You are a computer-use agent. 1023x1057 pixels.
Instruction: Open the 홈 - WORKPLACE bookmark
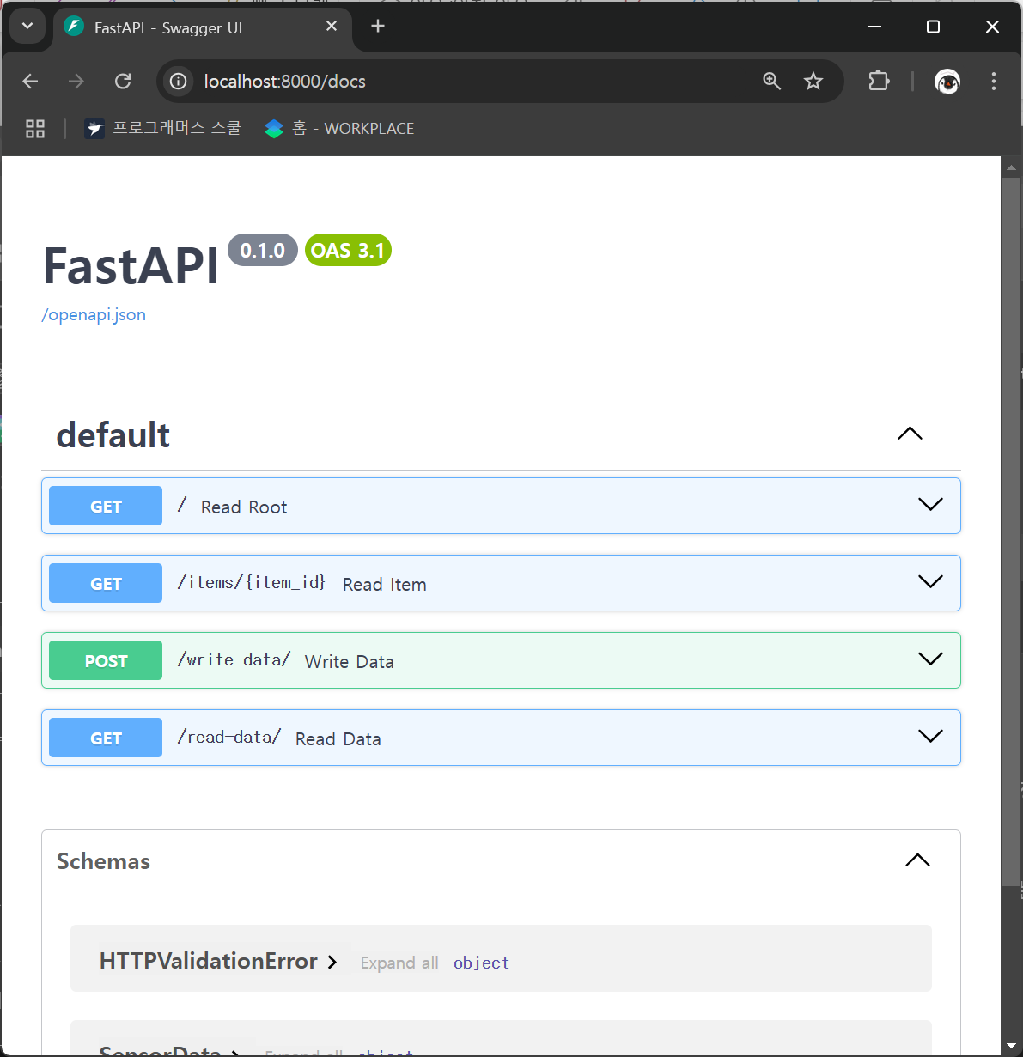point(339,129)
